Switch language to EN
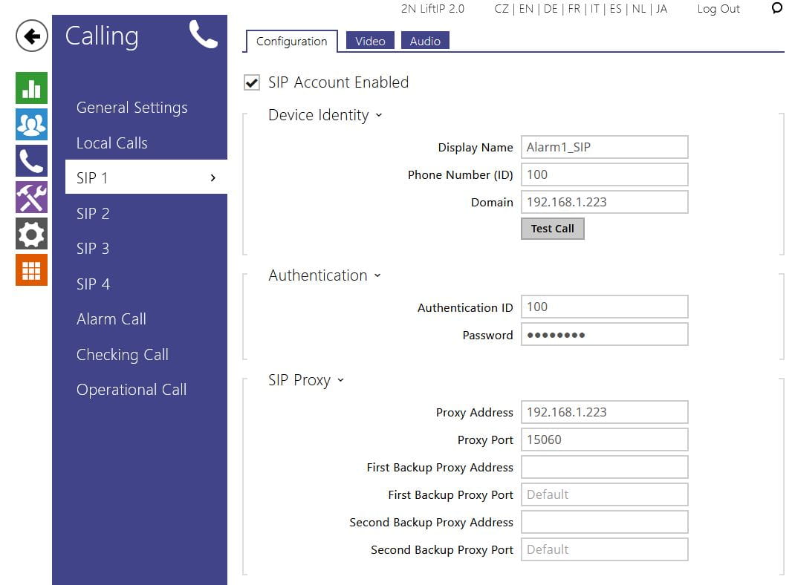Viewport: 795px width, 585px height. [526, 9]
